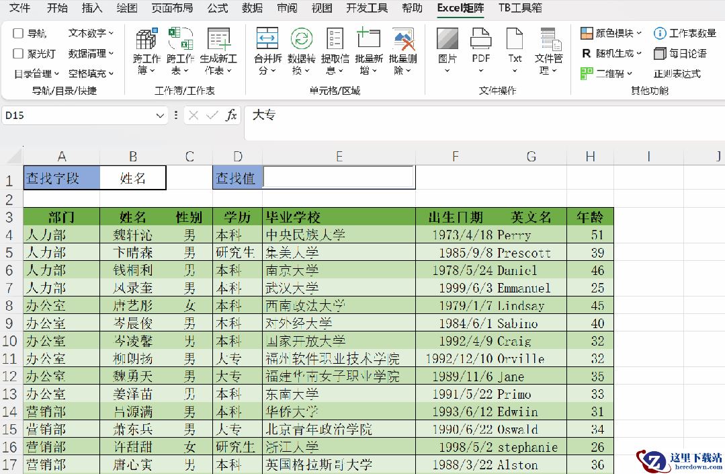Confirm entry with the checkmark icon
The width and height of the screenshot is (725, 474).
click(x=212, y=116)
